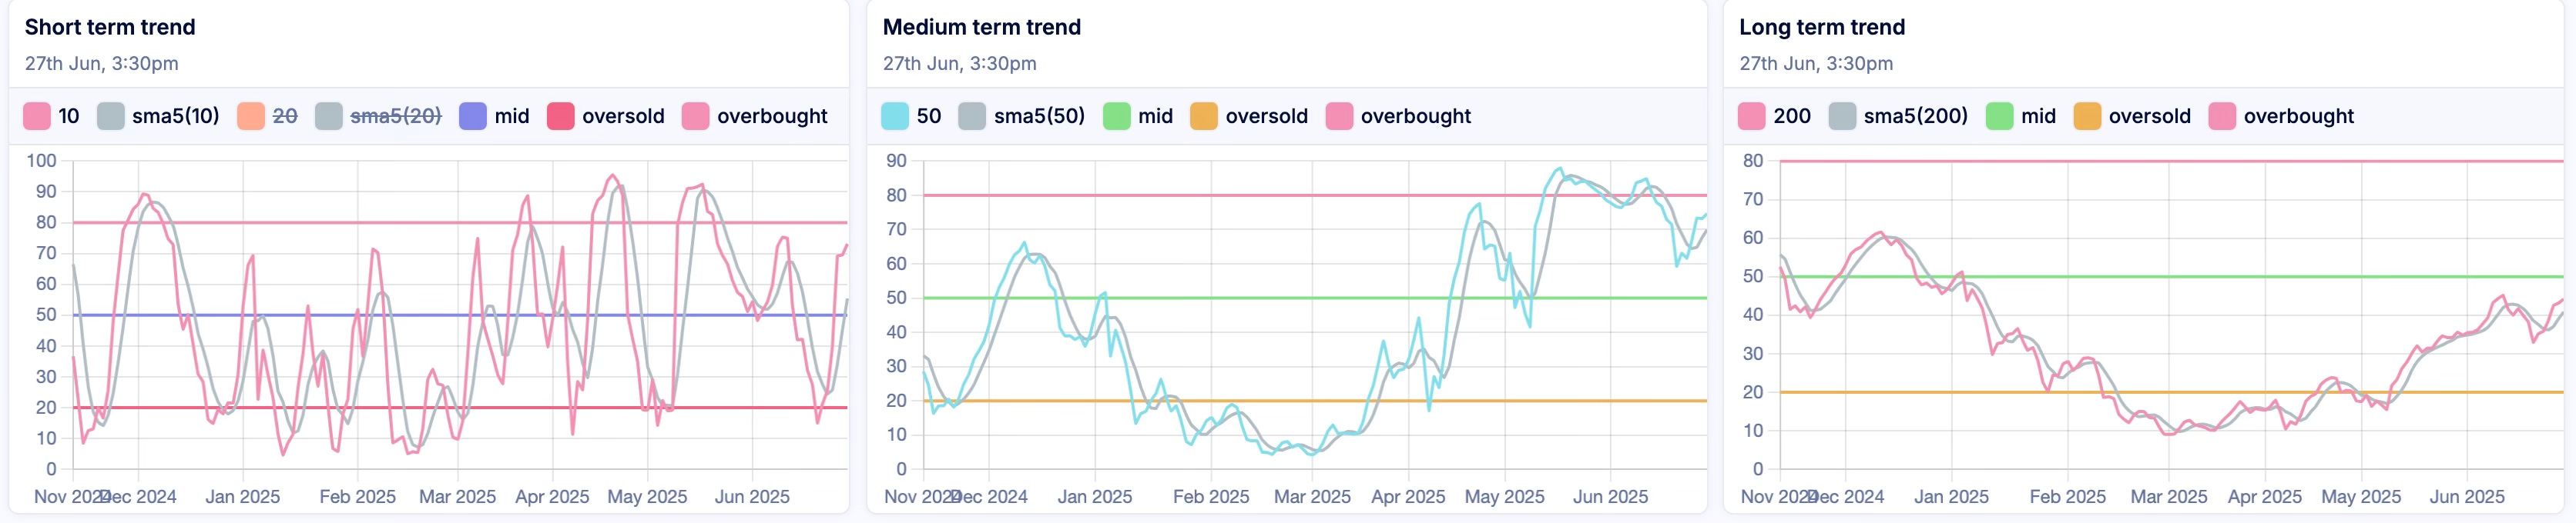This screenshot has width=2576, height=523.
Task: Click 'Feb 2025' axis label in Medium term chart
Action: pyautogui.click(x=1211, y=496)
